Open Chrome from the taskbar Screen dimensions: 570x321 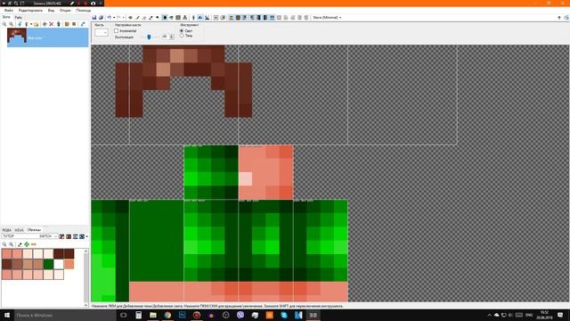click(167, 315)
